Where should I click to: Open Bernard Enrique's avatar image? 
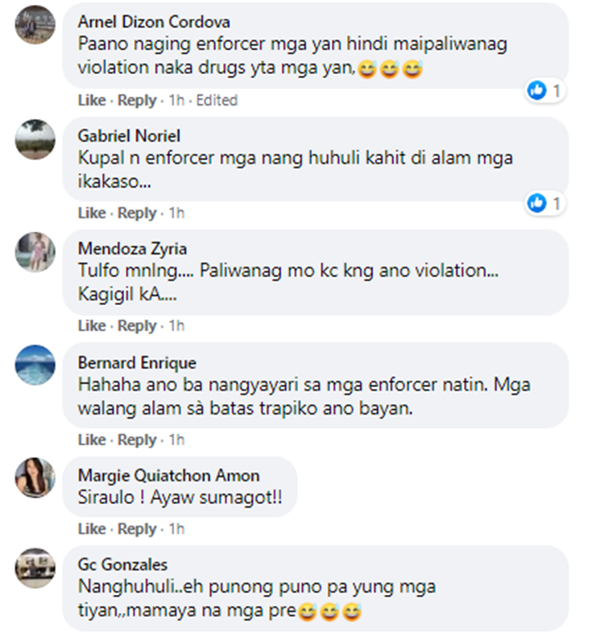point(35,365)
